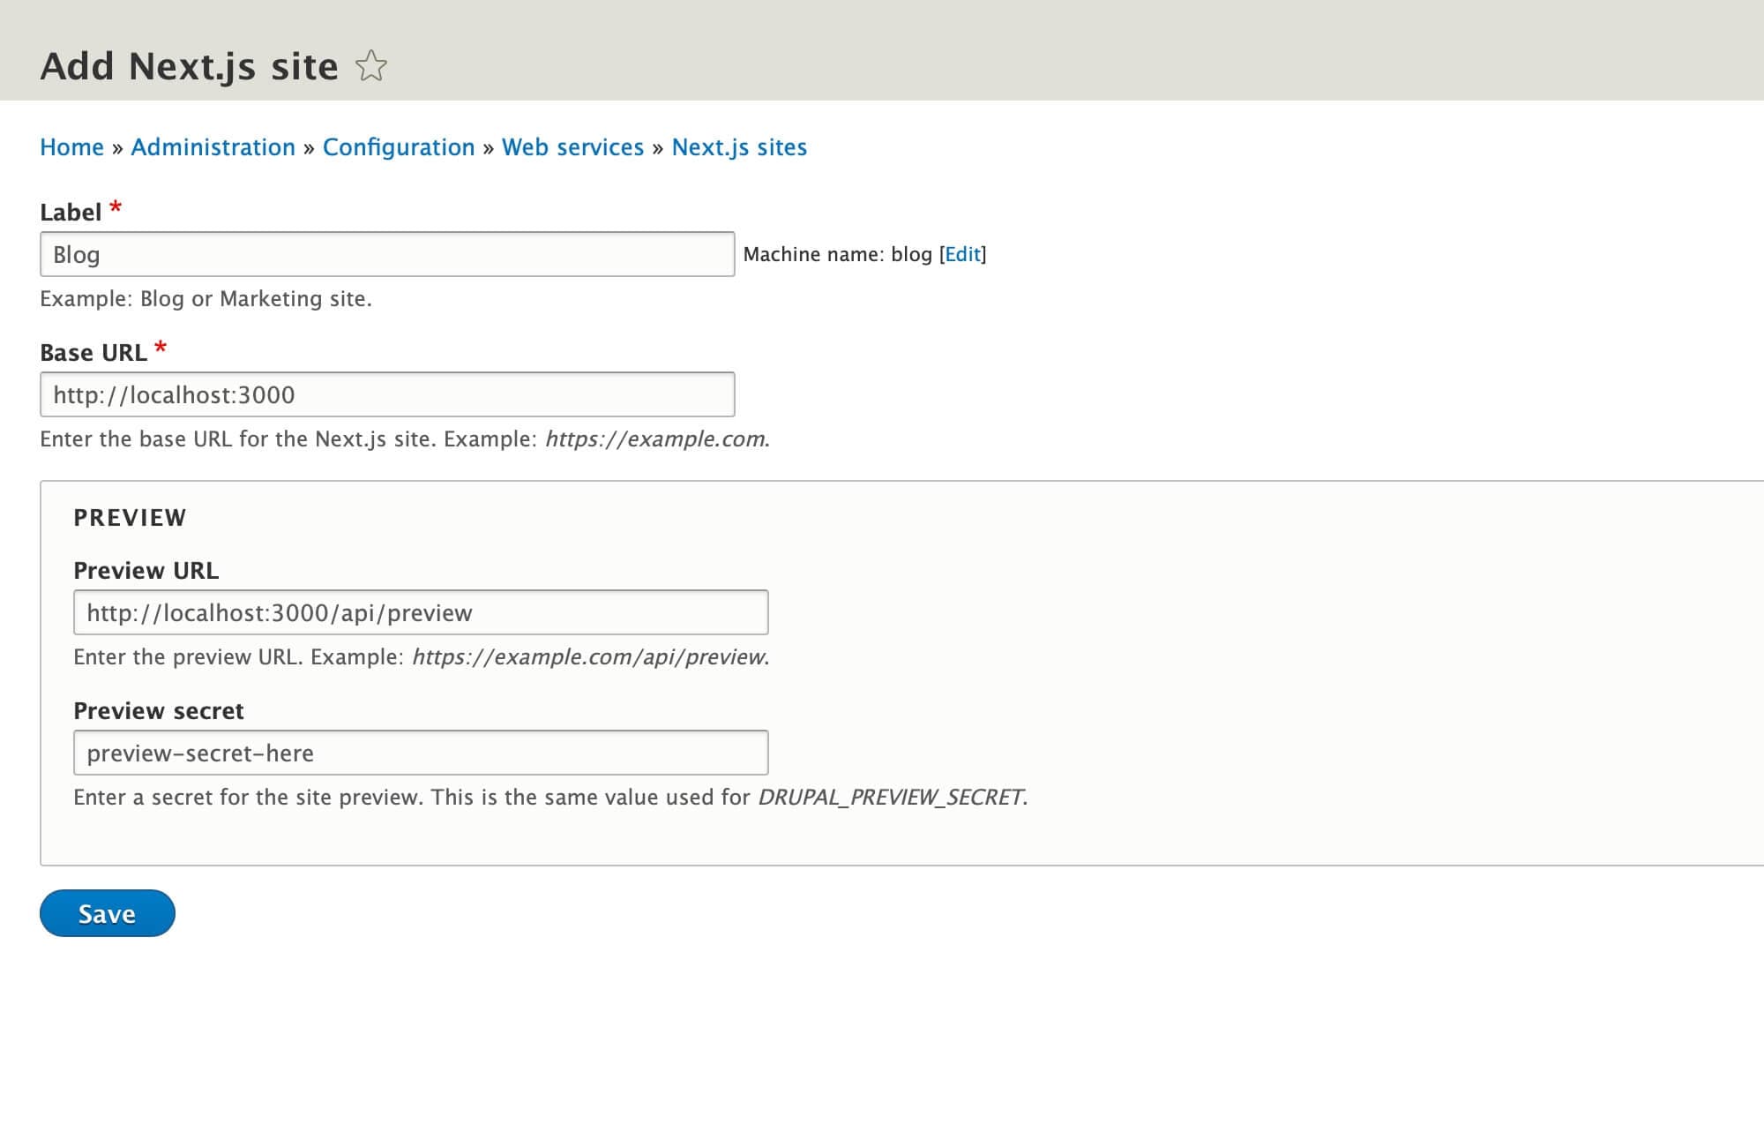Click the 'Add Next.js site' page title

point(189,66)
